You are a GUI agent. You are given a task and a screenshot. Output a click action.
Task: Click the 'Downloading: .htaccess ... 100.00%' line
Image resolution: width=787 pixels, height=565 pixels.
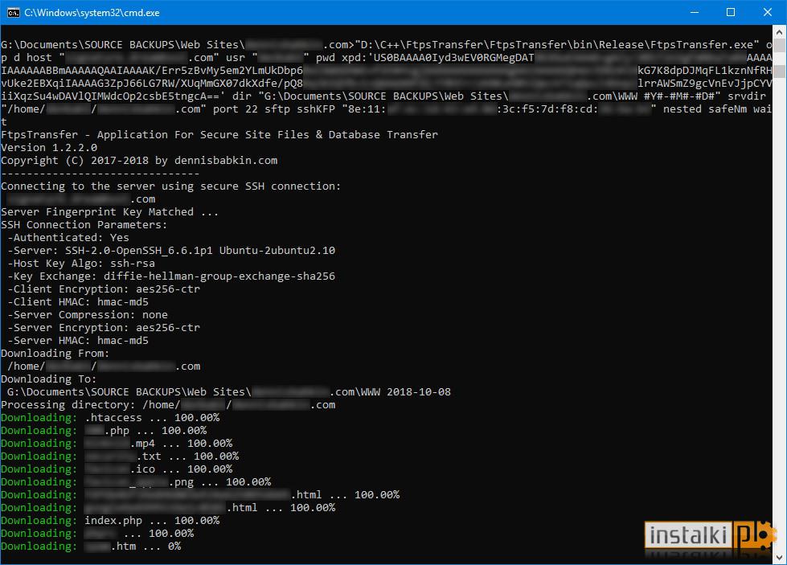tap(110, 417)
